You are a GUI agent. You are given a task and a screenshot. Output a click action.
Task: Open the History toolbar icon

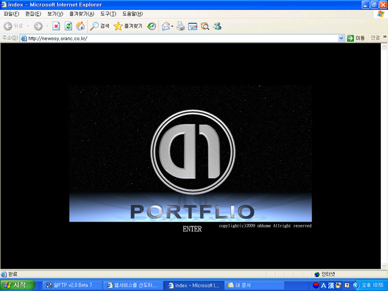point(151,26)
